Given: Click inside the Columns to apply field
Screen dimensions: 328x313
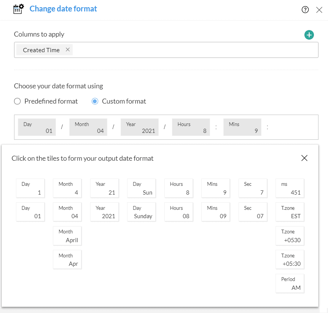Looking at the screenshot, I should pyautogui.click(x=190, y=50).
